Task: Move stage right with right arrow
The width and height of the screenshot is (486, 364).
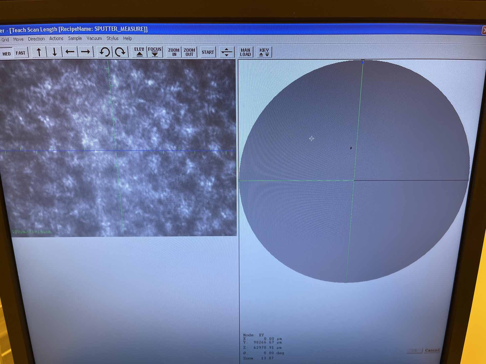Action: coord(86,52)
